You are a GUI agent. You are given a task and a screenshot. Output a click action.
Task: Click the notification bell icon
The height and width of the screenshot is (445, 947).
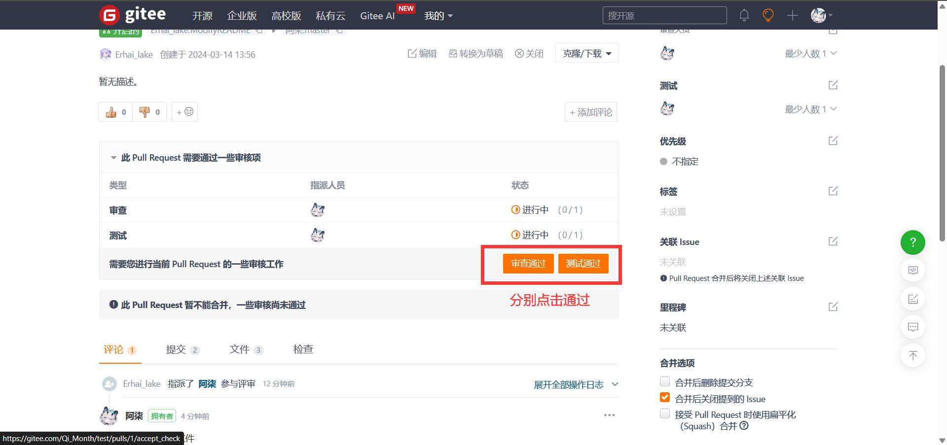click(x=744, y=15)
